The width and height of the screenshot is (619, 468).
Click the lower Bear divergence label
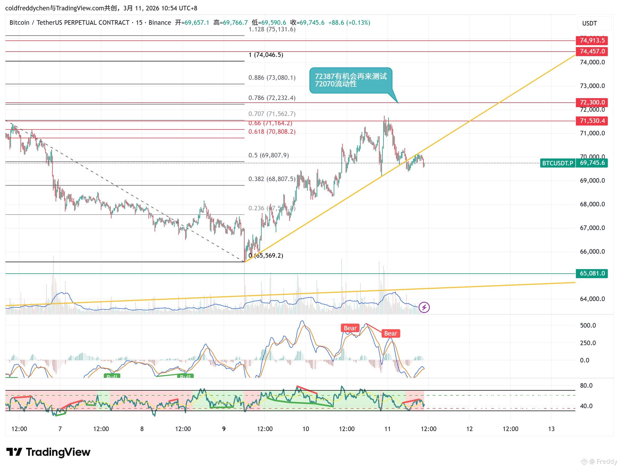pyautogui.click(x=390, y=333)
